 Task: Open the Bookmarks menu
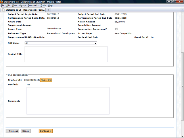33,5
